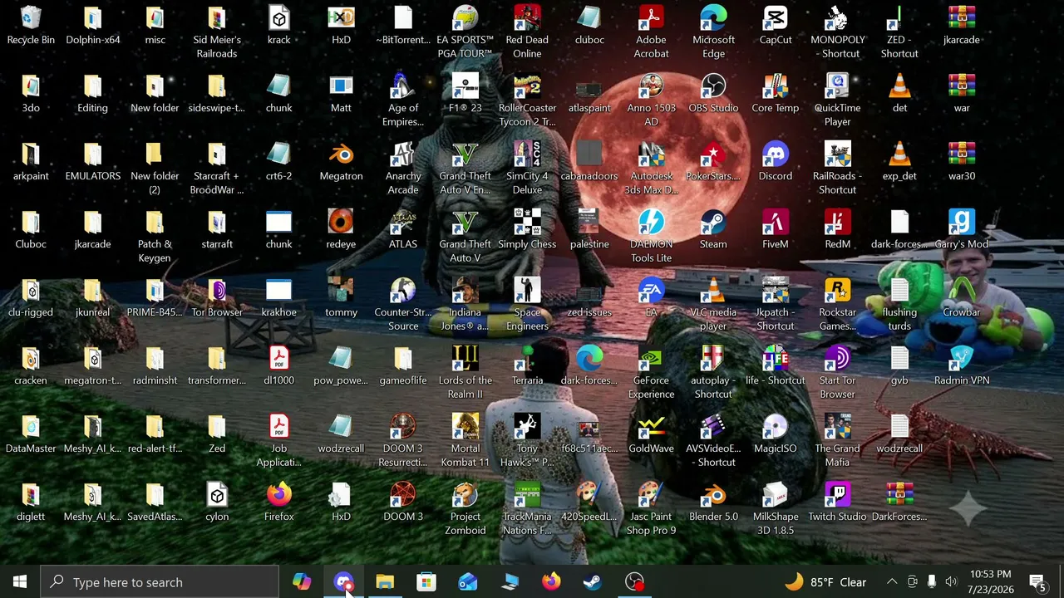Click the taskbar search box
The image size is (1064, 598).
point(160,582)
